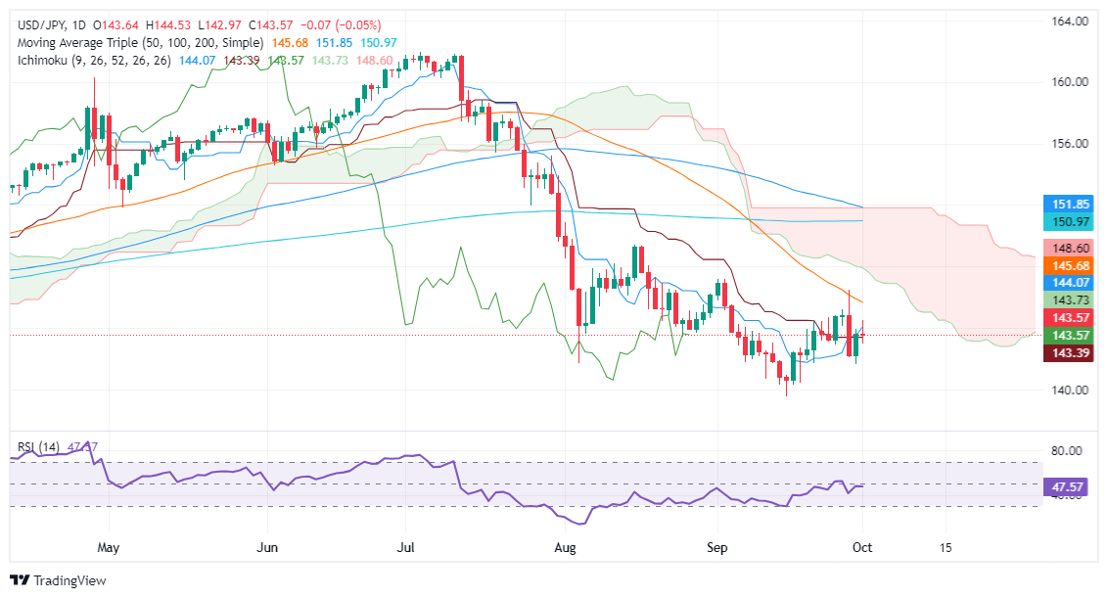Click the Moving Average Triple indicator label
Screen dimensions: 1108x598
(141, 43)
